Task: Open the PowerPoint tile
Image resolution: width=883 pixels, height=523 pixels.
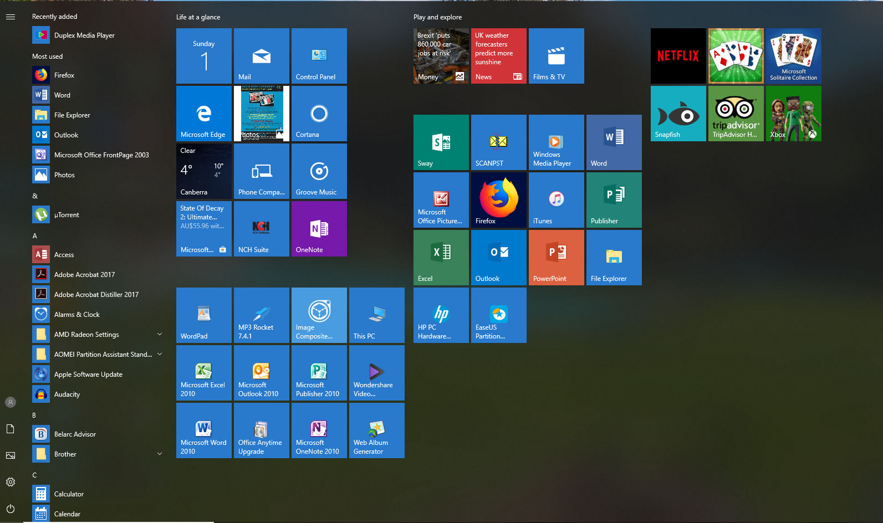Action: pyautogui.click(x=556, y=258)
